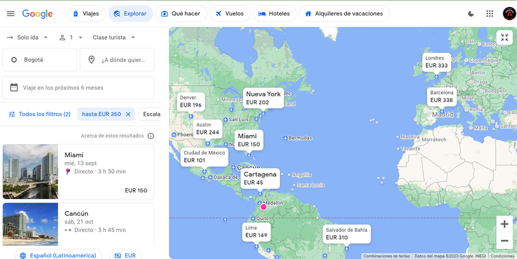Open 'Todos los filtros (2)' panel

pyautogui.click(x=39, y=114)
